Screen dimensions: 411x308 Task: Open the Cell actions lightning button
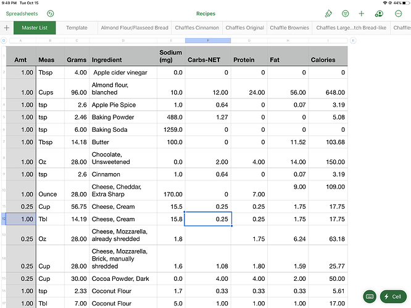pos(393,296)
